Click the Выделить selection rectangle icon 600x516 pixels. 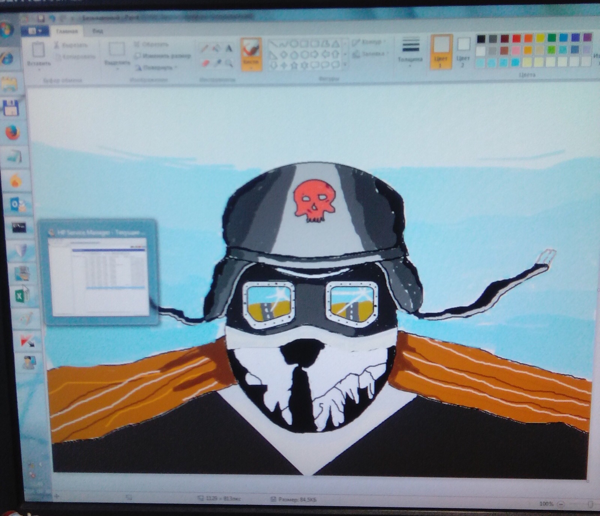[x=117, y=49]
